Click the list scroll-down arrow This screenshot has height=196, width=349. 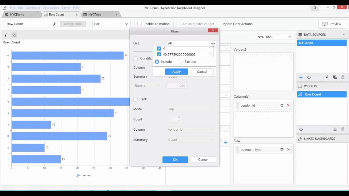[210, 54]
